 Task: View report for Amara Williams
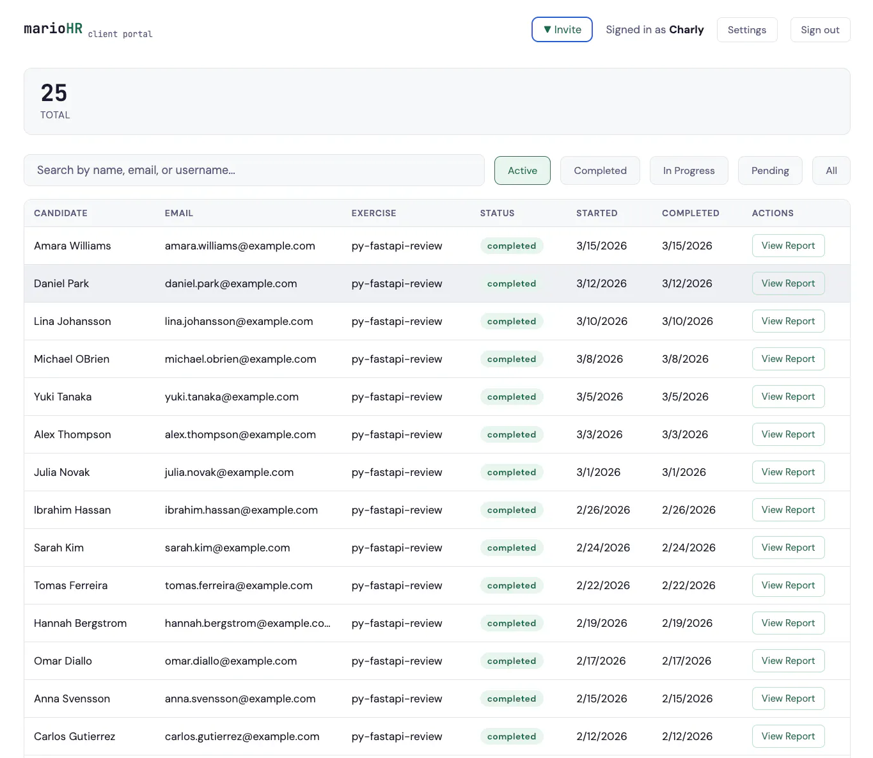point(788,246)
